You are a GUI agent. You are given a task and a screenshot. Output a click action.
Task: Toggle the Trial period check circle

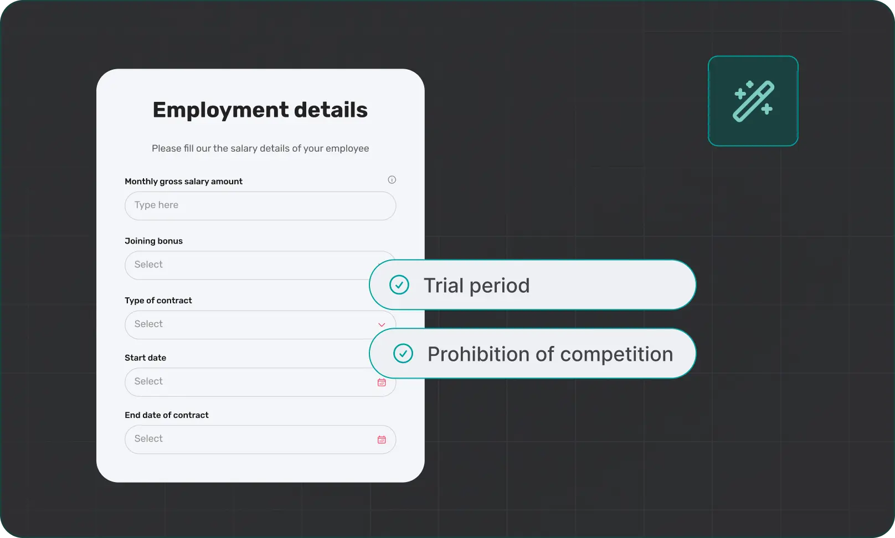point(399,285)
